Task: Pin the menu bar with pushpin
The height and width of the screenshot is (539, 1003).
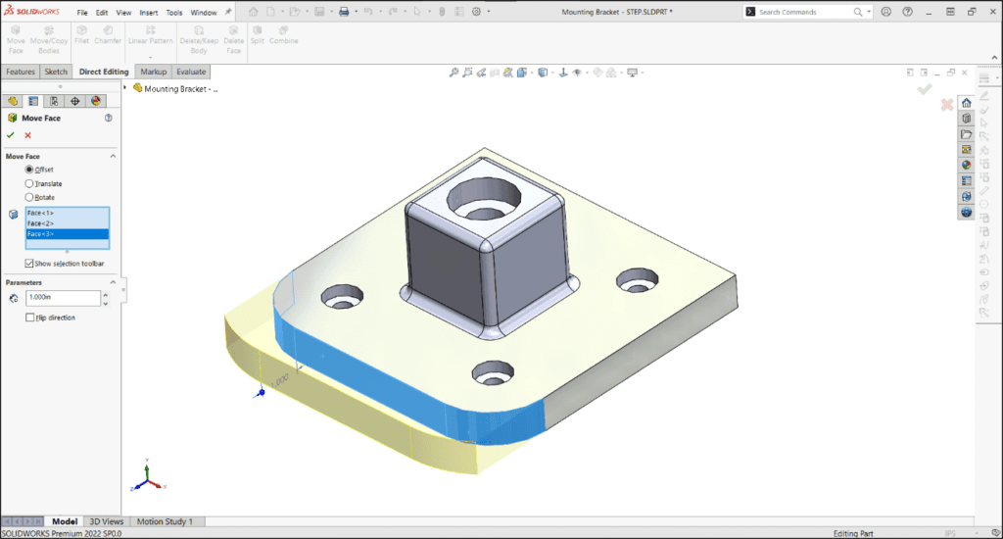Action: [227, 12]
